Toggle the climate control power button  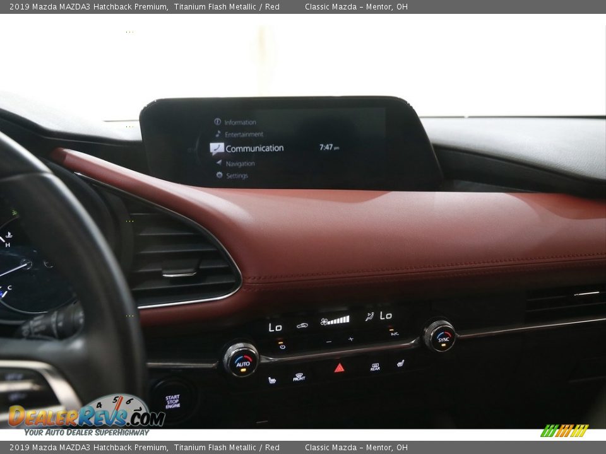pos(282,346)
